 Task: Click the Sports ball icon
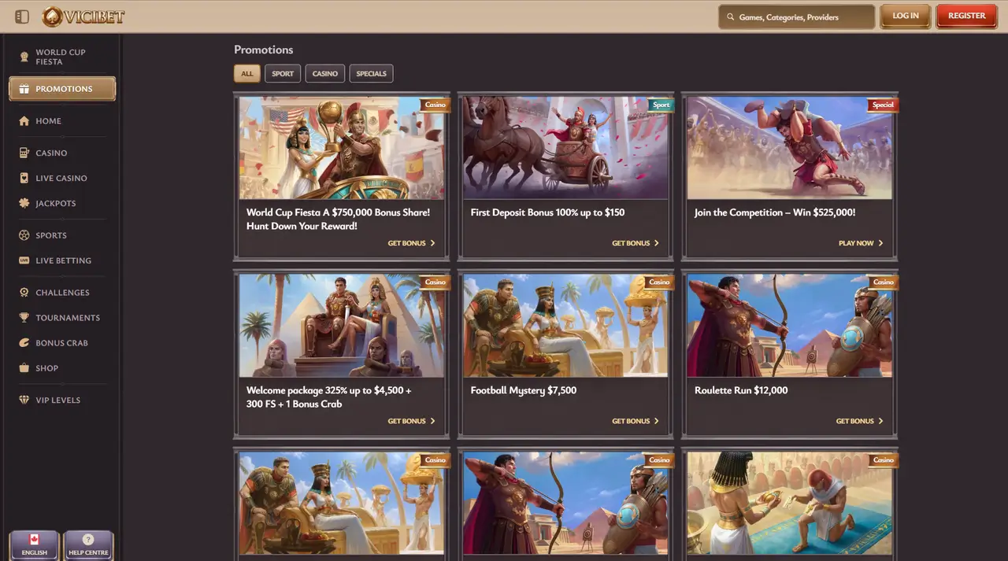click(24, 235)
